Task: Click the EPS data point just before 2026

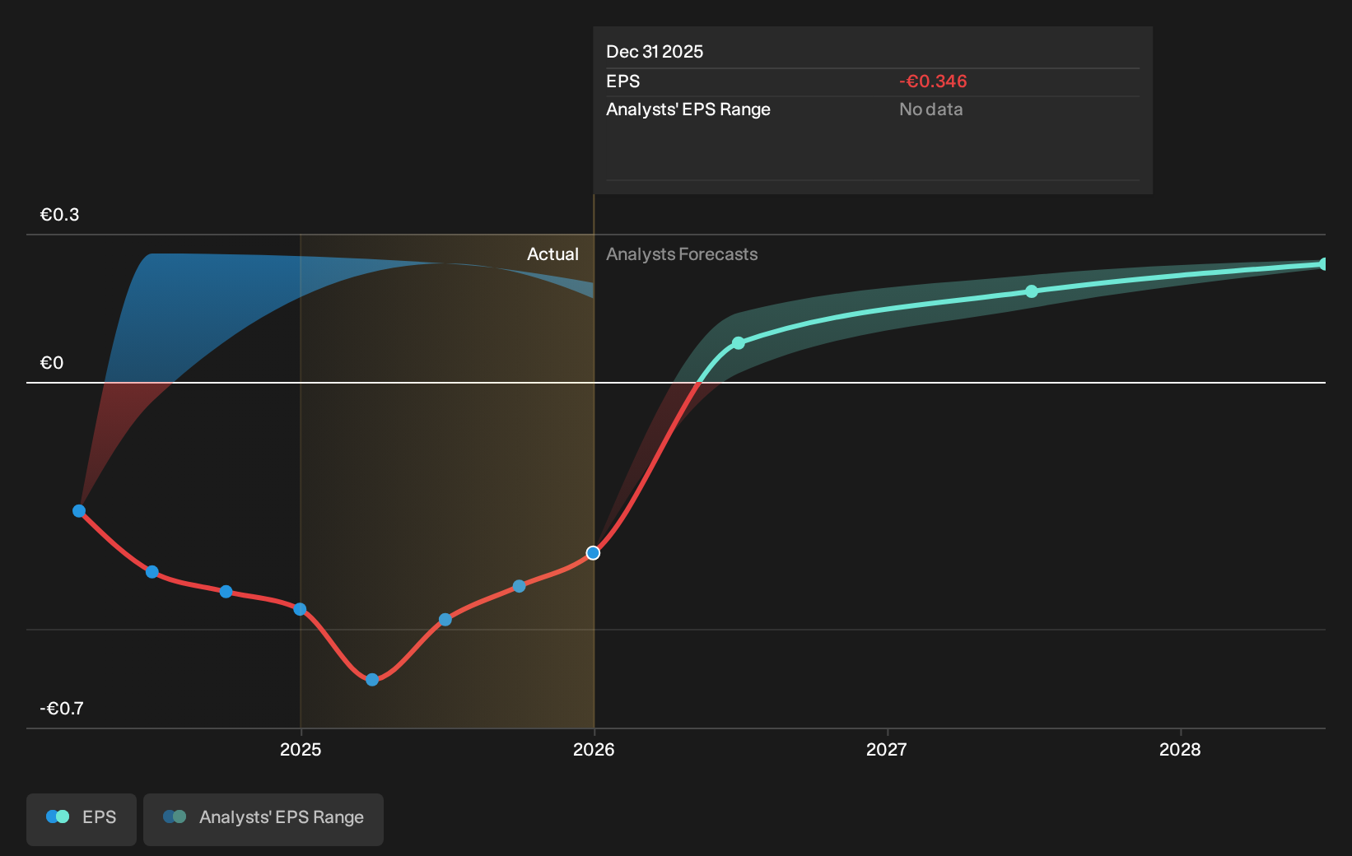Action: 519,586
